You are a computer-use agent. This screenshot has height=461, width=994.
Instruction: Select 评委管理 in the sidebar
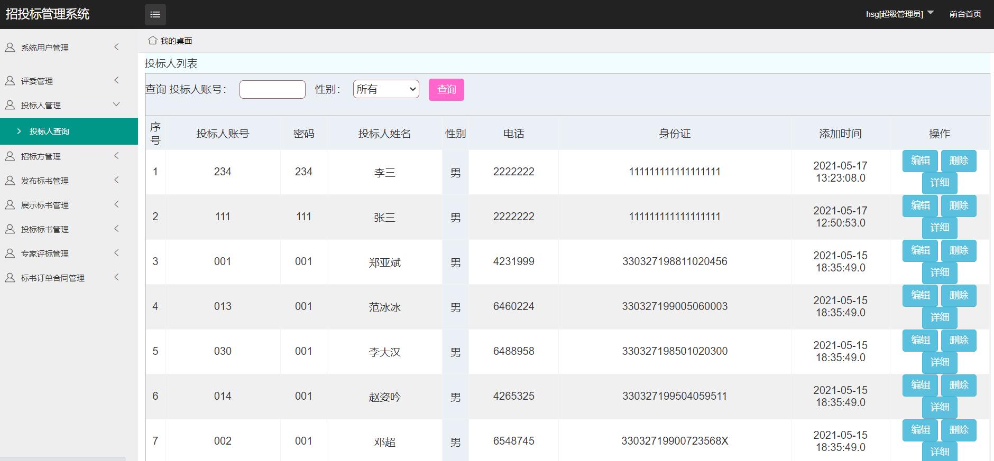(37, 81)
